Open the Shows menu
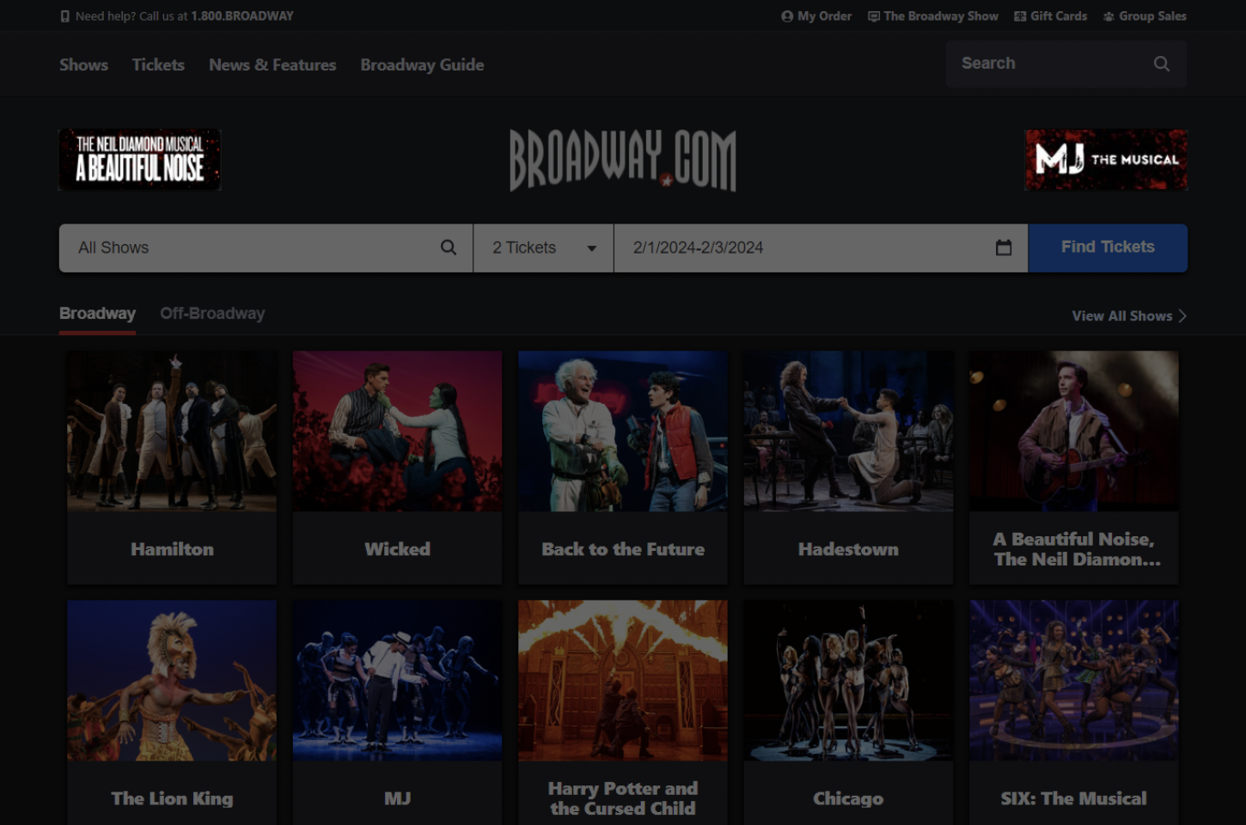This screenshot has height=825, width=1246. coord(83,64)
